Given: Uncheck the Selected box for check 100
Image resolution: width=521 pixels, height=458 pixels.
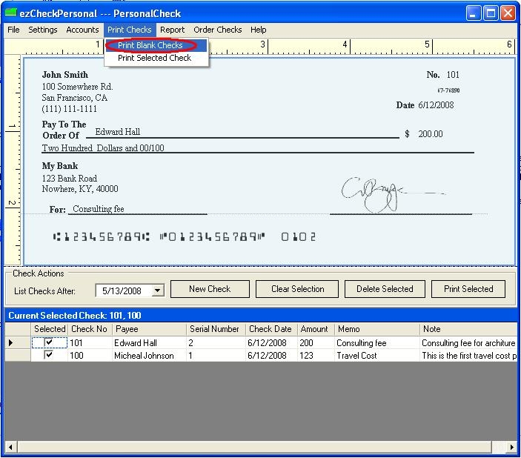Looking at the screenshot, I should 49,356.
